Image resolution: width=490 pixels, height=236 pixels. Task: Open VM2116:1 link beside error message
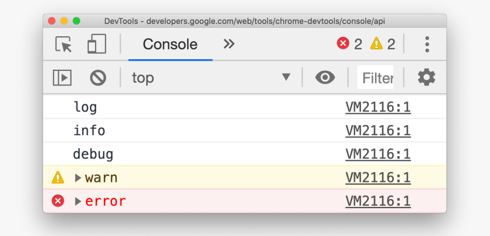click(378, 201)
